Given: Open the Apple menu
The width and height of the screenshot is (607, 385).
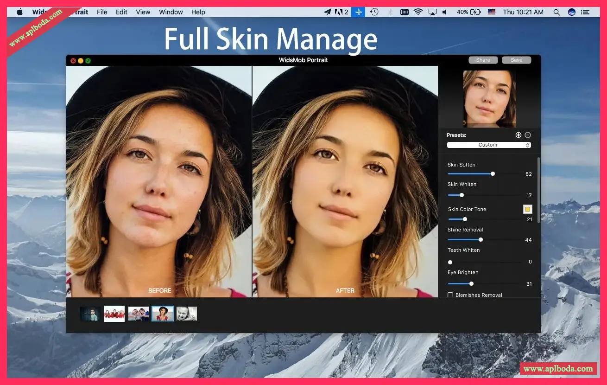Looking at the screenshot, I should point(19,12).
